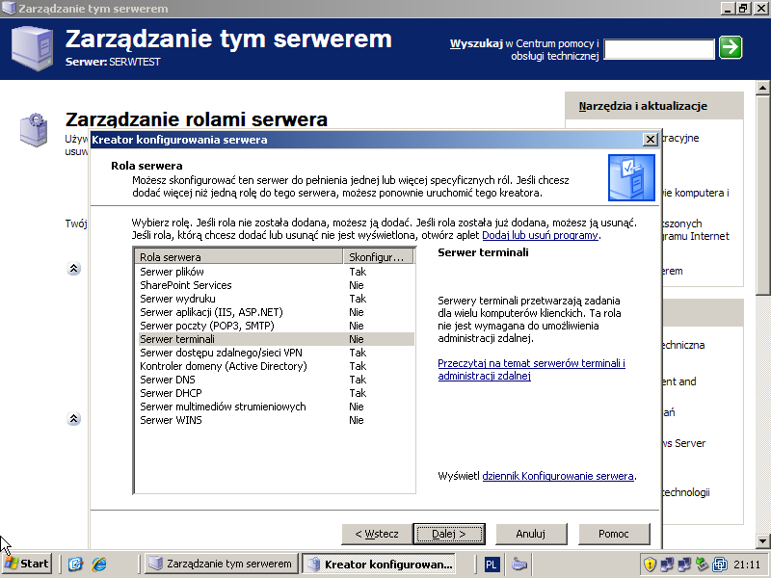Select Serwer aplikacji (IIS, ASP.NET) role
Image resolution: width=771 pixels, height=578 pixels.
tap(275, 312)
